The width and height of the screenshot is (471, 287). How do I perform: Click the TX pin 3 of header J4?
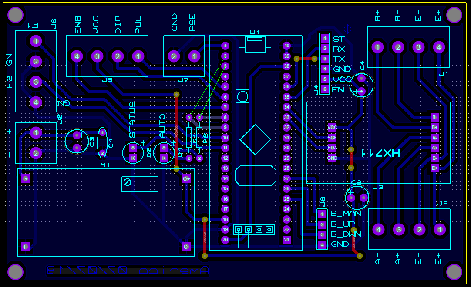(x=324, y=59)
